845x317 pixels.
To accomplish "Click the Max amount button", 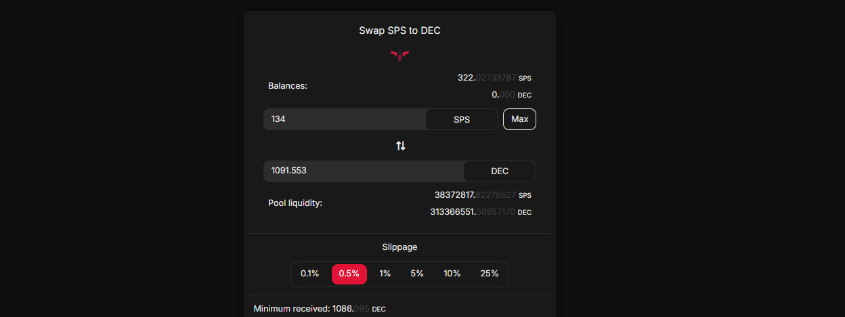I will coord(519,119).
